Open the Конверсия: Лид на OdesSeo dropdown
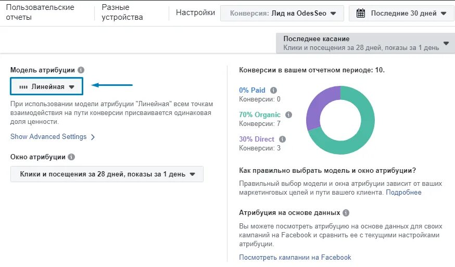The image size is (455, 267). pyautogui.click(x=282, y=14)
